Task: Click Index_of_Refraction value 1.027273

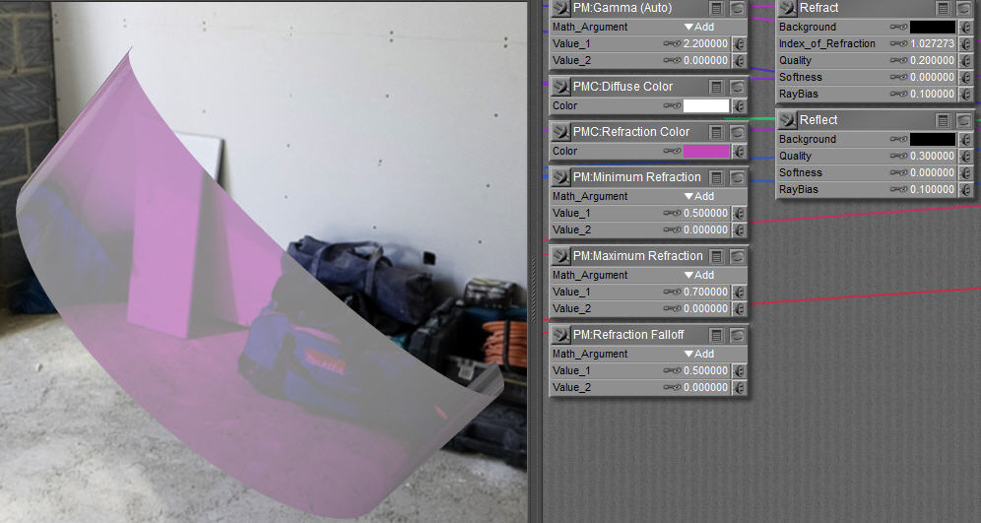Action: [x=932, y=43]
